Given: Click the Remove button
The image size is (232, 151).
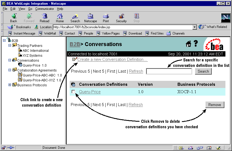Looking at the screenshot, I should pos(215,105).
